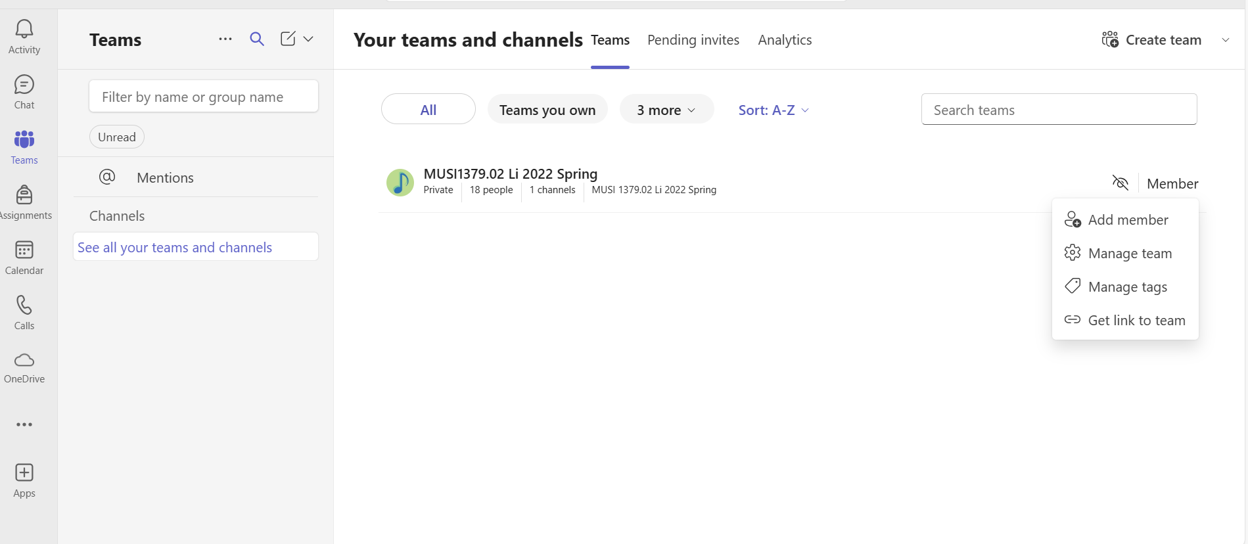This screenshot has height=544, width=1248.
Task: Open the MUSI1379.02 Li 2022 Spring team
Action: point(511,173)
